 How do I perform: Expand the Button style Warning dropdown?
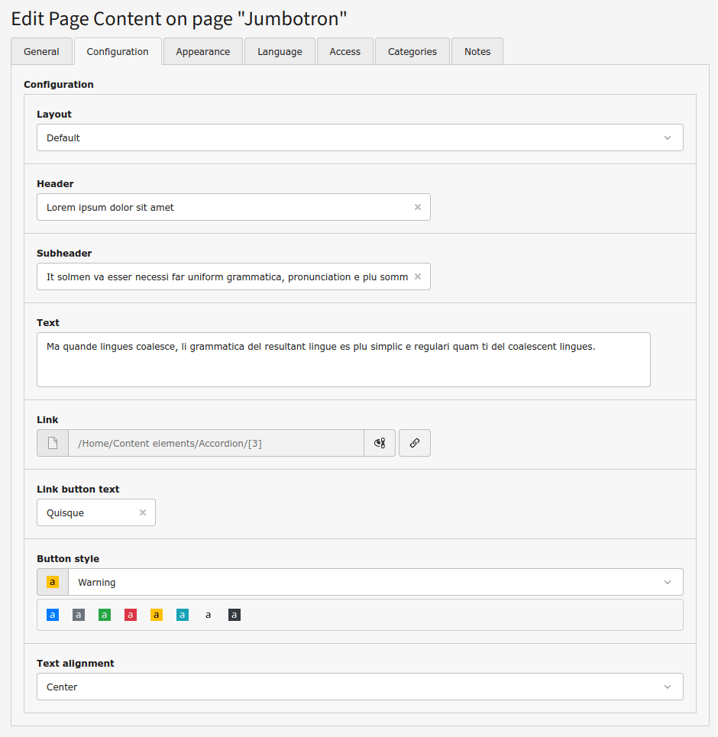click(375, 583)
